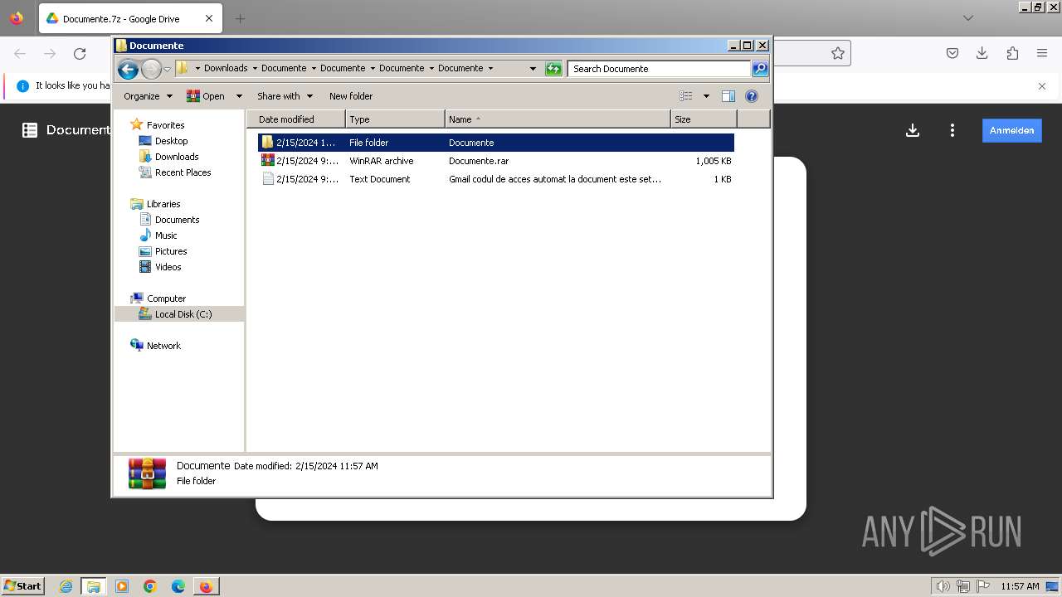This screenshot has width=1062, height=597.
Task: Click the Windows Explorer taskbar icon
Action: [x=94, y=586]
